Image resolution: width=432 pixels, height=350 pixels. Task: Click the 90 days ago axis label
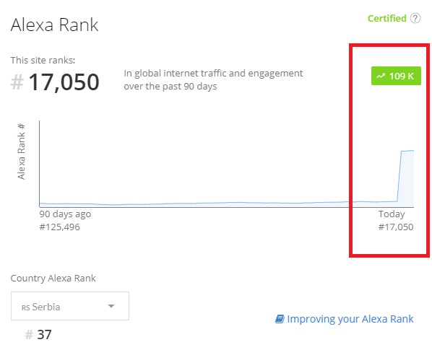[65, 214]
